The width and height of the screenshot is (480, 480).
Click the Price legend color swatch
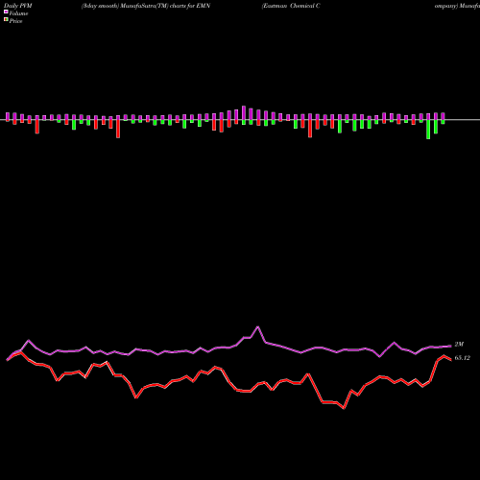(6, 19)
